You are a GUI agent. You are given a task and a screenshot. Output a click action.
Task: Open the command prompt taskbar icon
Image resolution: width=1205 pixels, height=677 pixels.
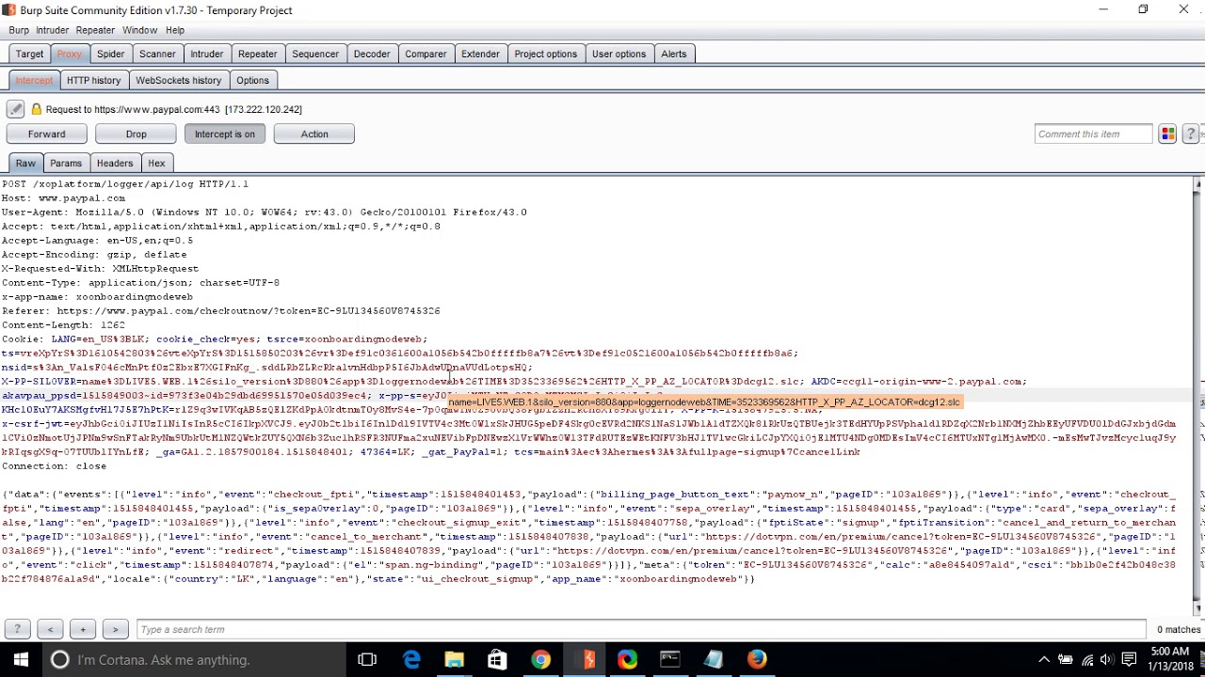(x=669, y=659)
